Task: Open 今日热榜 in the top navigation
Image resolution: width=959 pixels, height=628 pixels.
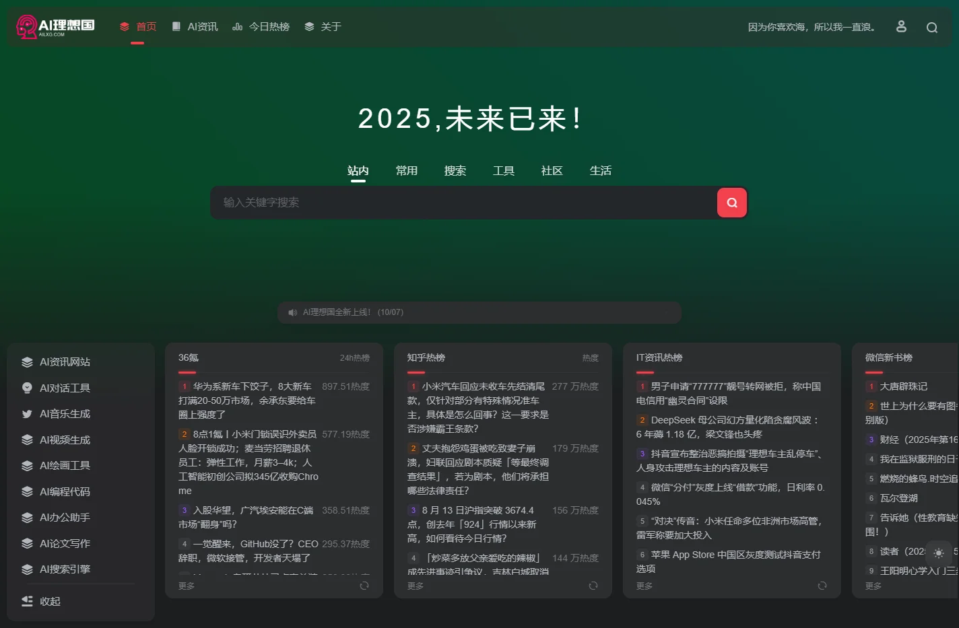Action: pos(261,27)
